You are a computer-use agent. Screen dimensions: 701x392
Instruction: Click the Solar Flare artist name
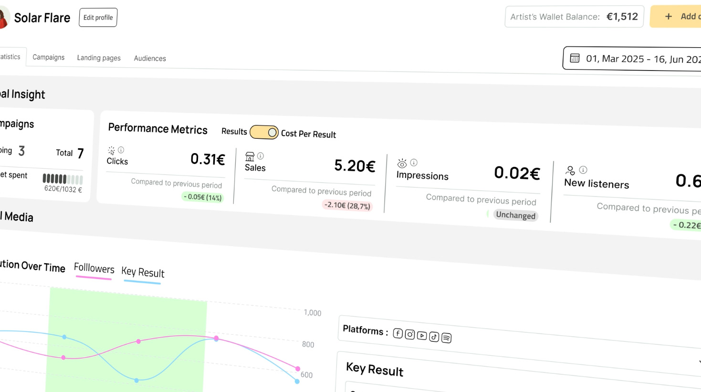pos(42,18)
